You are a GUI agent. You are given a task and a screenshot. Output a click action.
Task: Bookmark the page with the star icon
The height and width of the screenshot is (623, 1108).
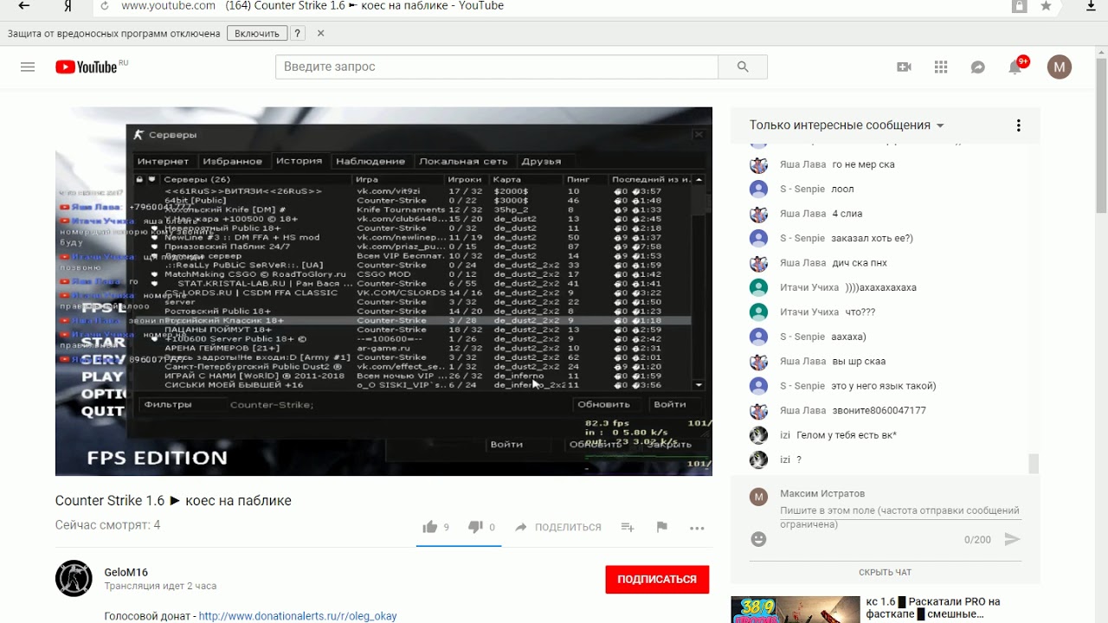pyautogui.click(x=1046, y=6)
